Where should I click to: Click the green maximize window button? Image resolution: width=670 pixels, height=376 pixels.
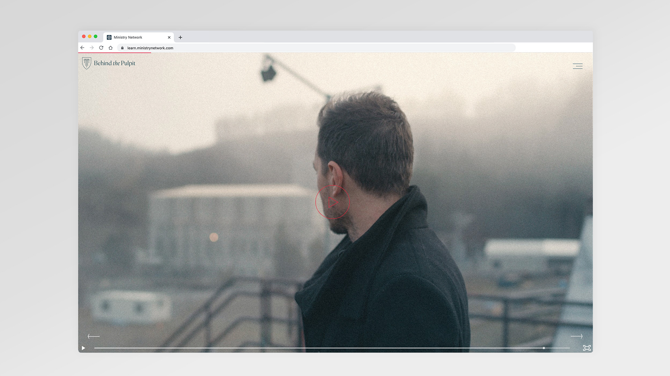point(96,37)
